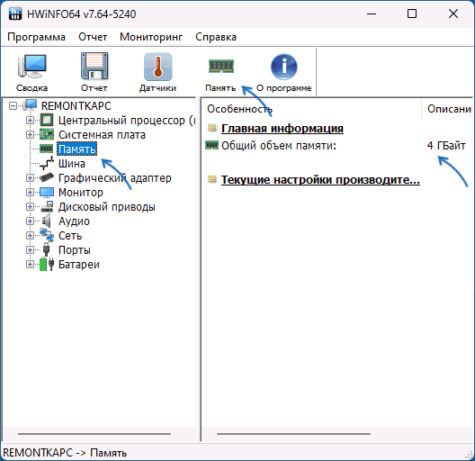Close the HWiNFO64 window
Screen dimensions: 475x461
[x=453, y=14]
